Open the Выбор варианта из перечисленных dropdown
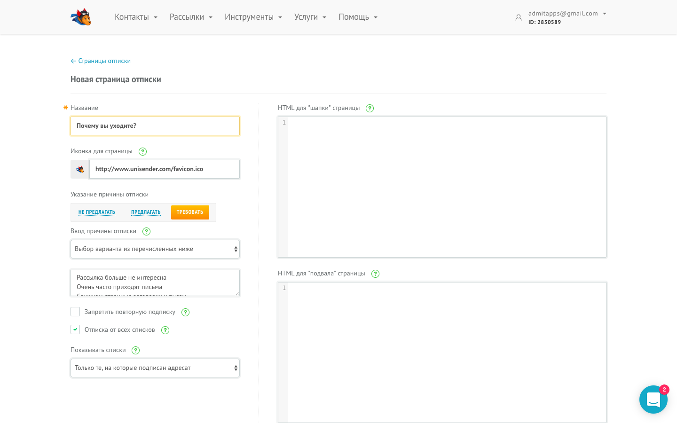 coord(155,249)
